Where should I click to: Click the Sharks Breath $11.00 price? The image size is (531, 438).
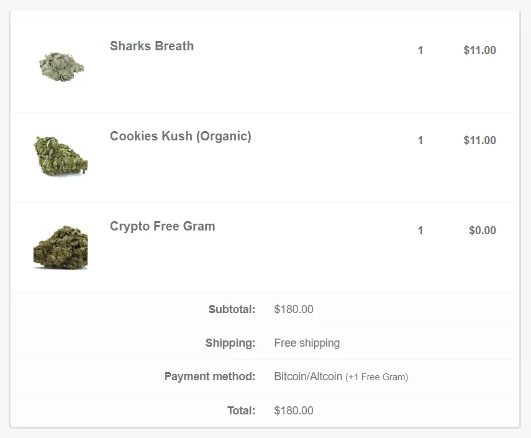click(x=480, y=50)
